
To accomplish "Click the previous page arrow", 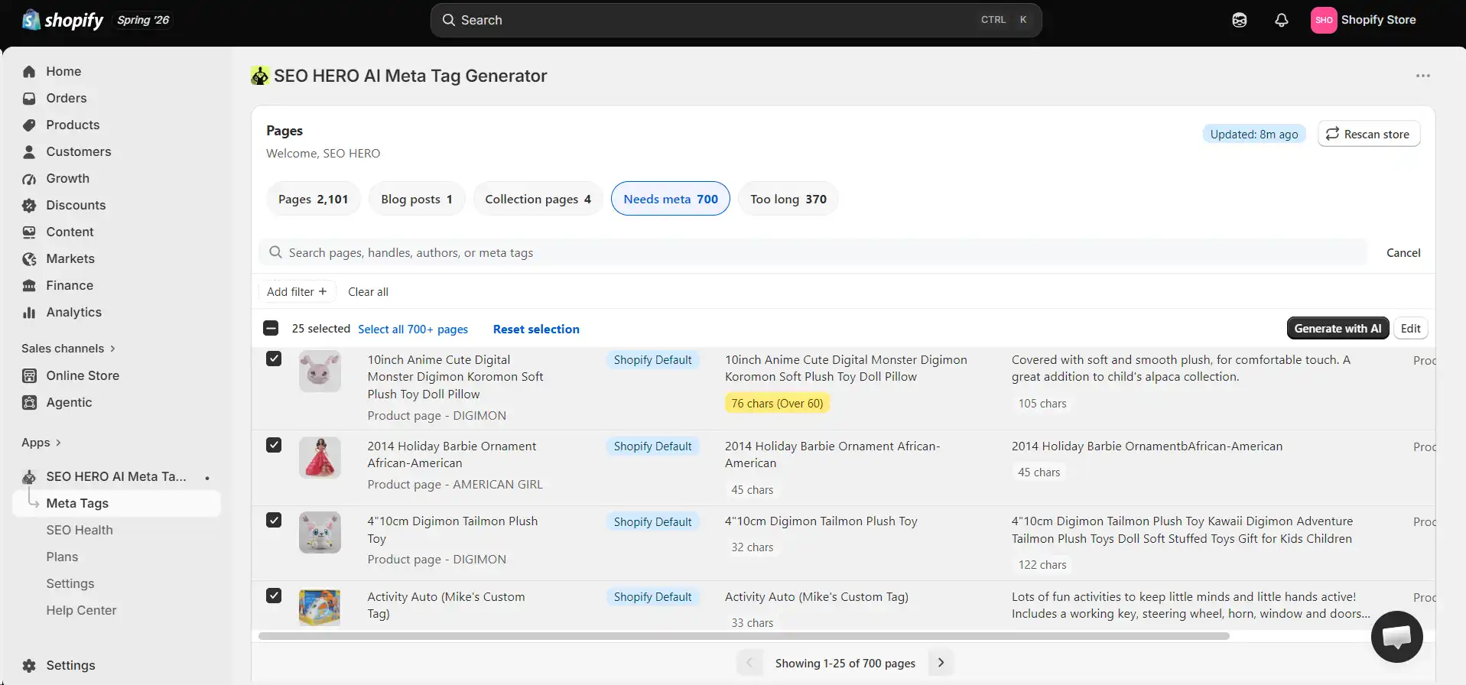I will (x=749, y=663).
